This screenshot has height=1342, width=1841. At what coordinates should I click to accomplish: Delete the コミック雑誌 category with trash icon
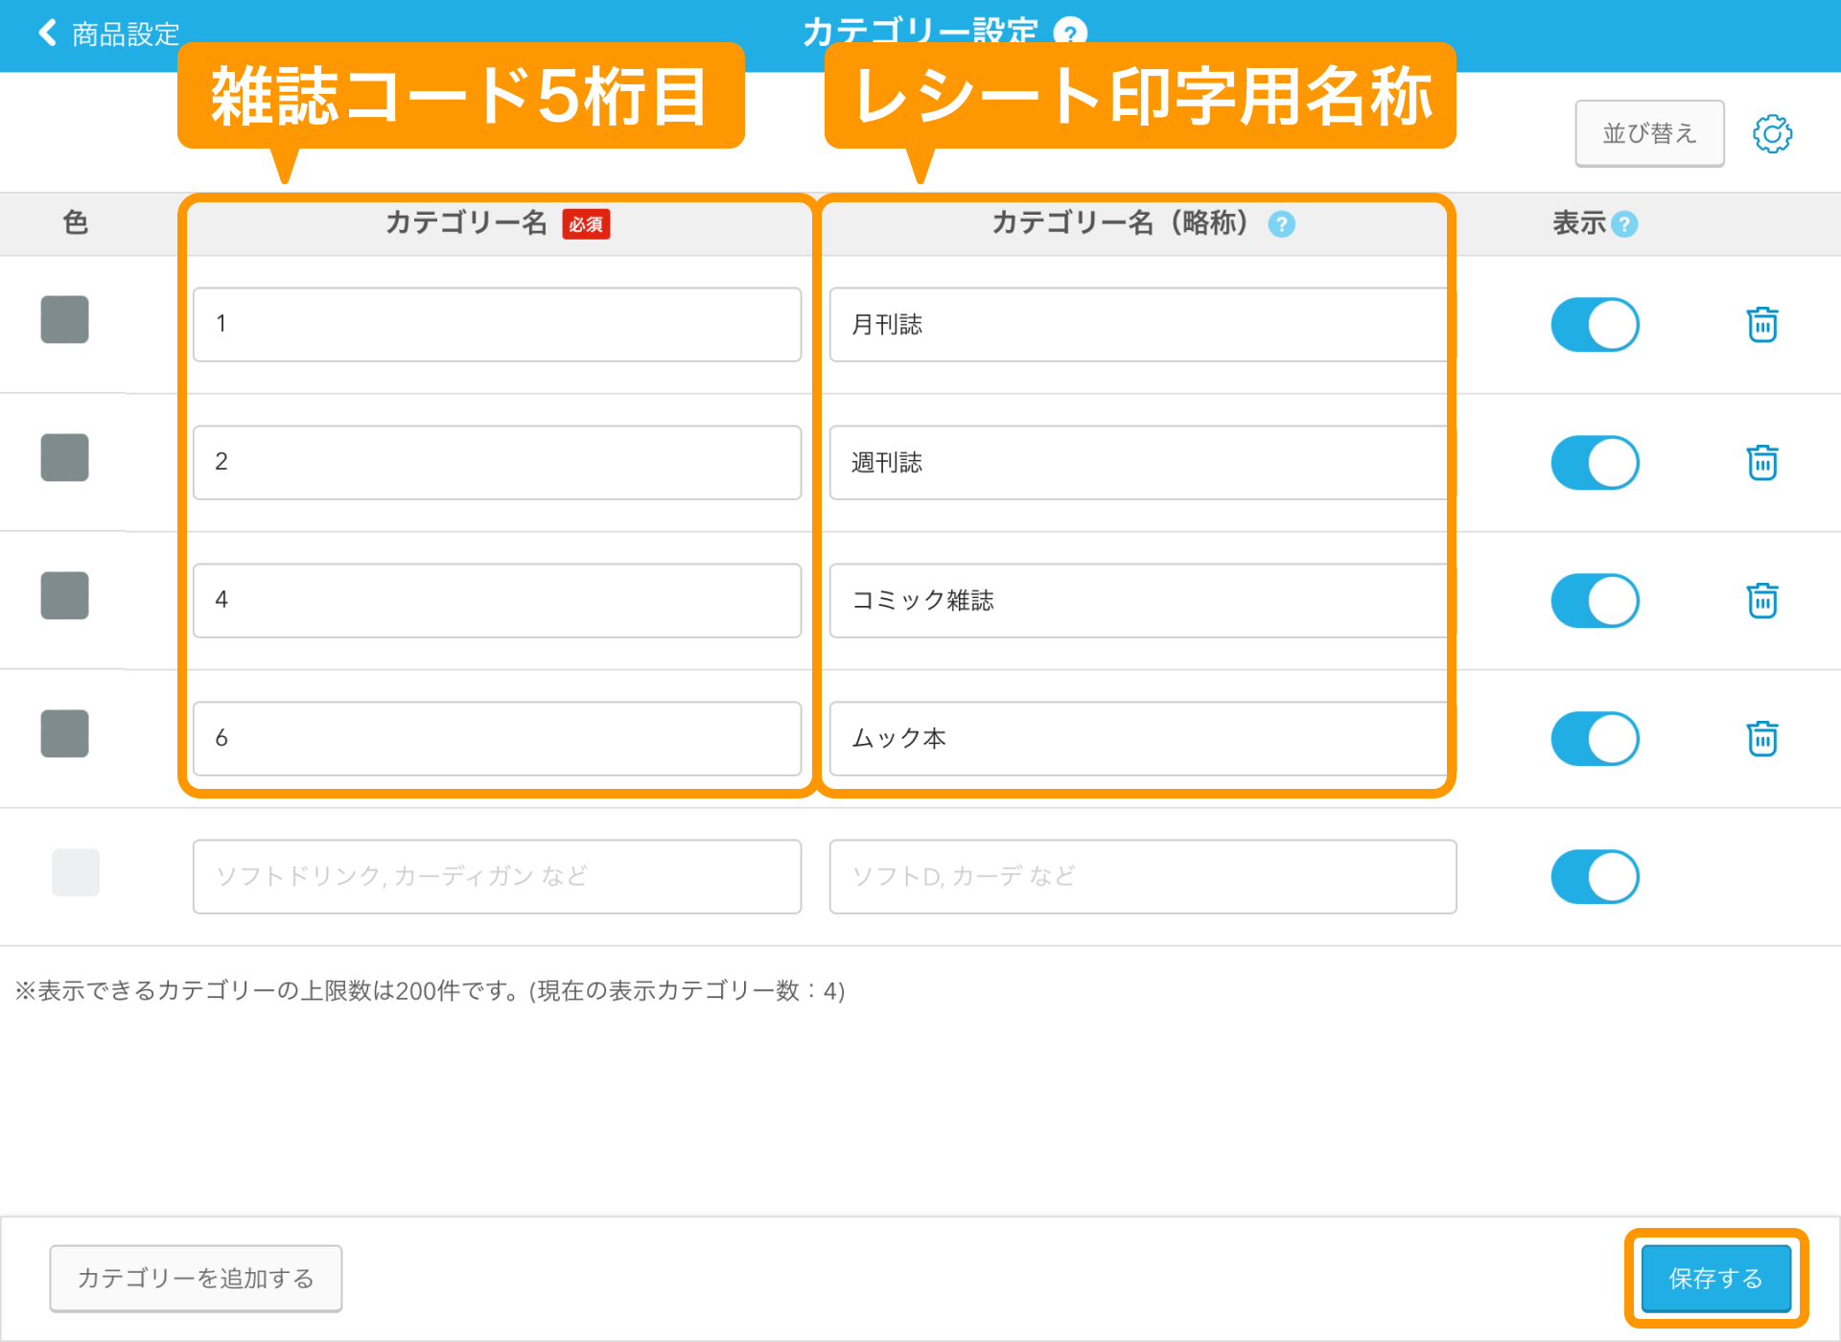coord(1762,601)
